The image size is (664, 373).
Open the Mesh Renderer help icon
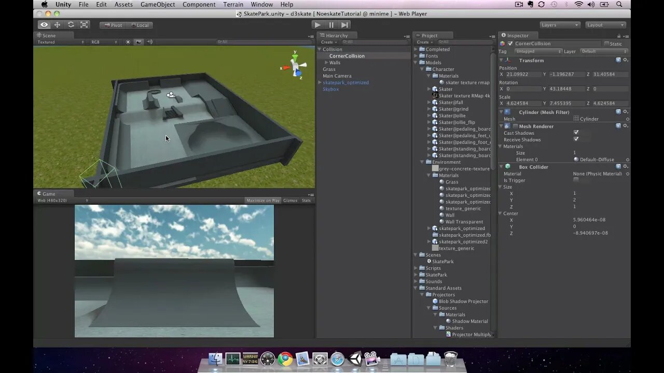pyautogui.click(x=618, y=126)
